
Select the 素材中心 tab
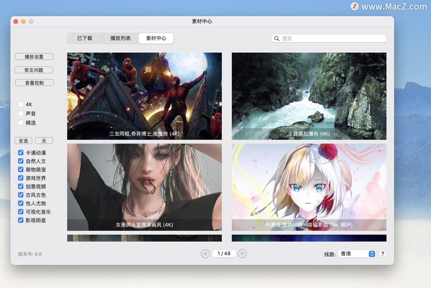pyautogui.click(x=156, y=38)
